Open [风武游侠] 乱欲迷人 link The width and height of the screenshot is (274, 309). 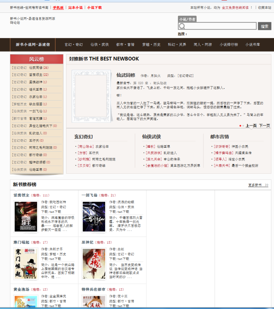coord(161,153)
